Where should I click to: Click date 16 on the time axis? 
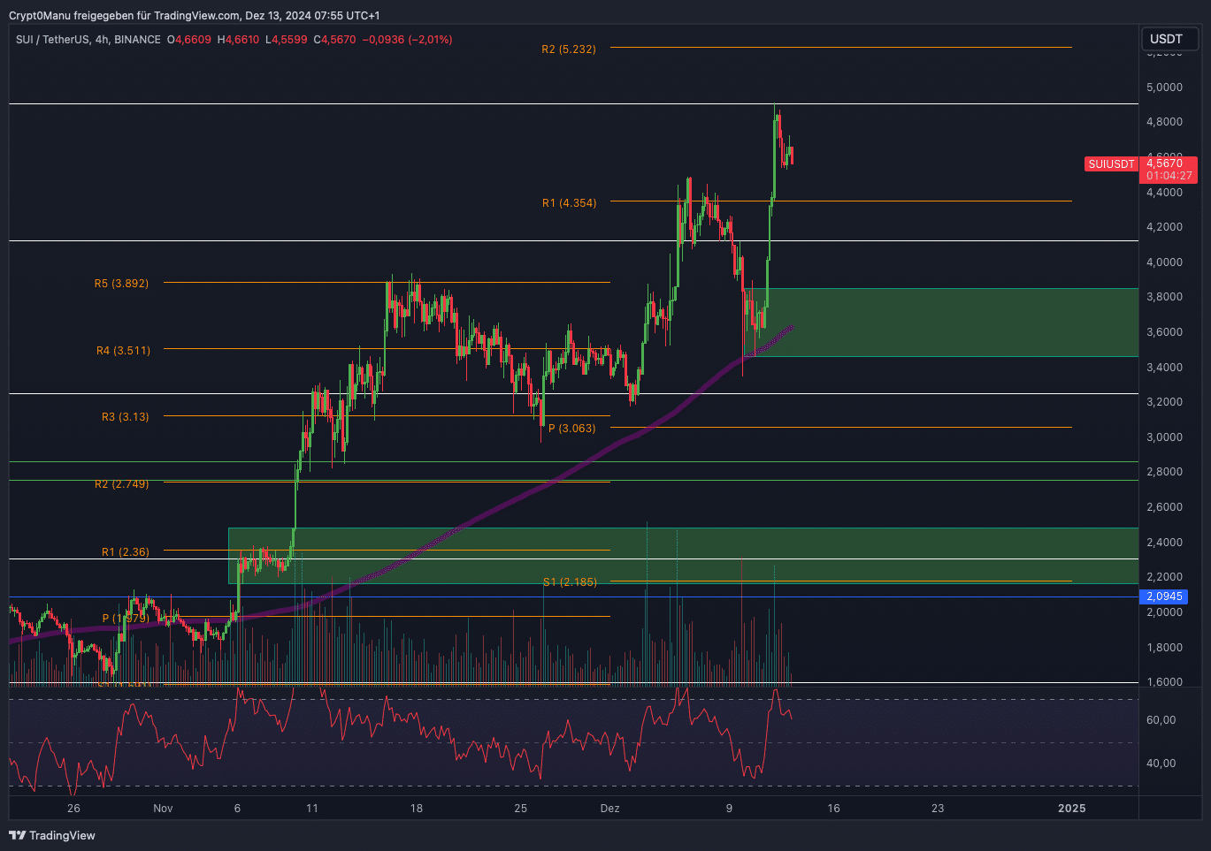coord(833,809)
